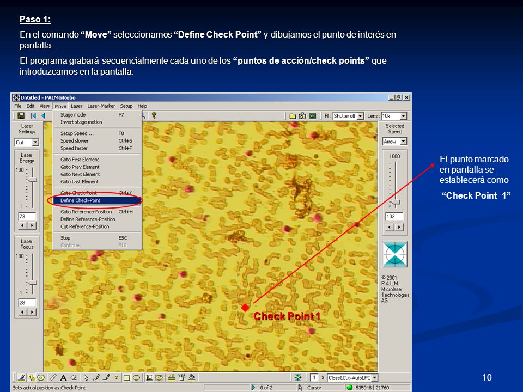Click the Selected Speed slider handle

coord(396,201)
